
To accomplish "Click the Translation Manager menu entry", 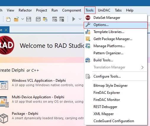I will point(116,67).
